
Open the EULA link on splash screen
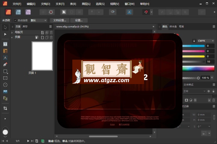click(112, 124)
